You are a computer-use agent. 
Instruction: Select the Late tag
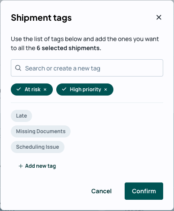pyautogui.click(x=21, y=116)
